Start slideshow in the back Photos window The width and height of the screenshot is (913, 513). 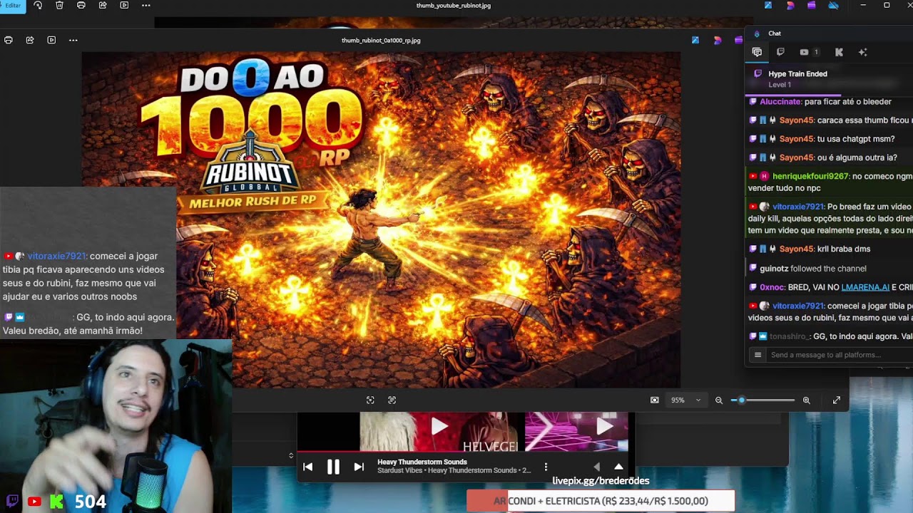click(124, 6)
